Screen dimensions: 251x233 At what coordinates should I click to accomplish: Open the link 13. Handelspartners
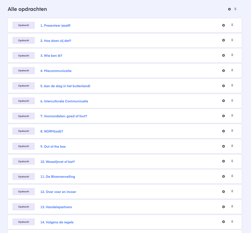(56, 207)
